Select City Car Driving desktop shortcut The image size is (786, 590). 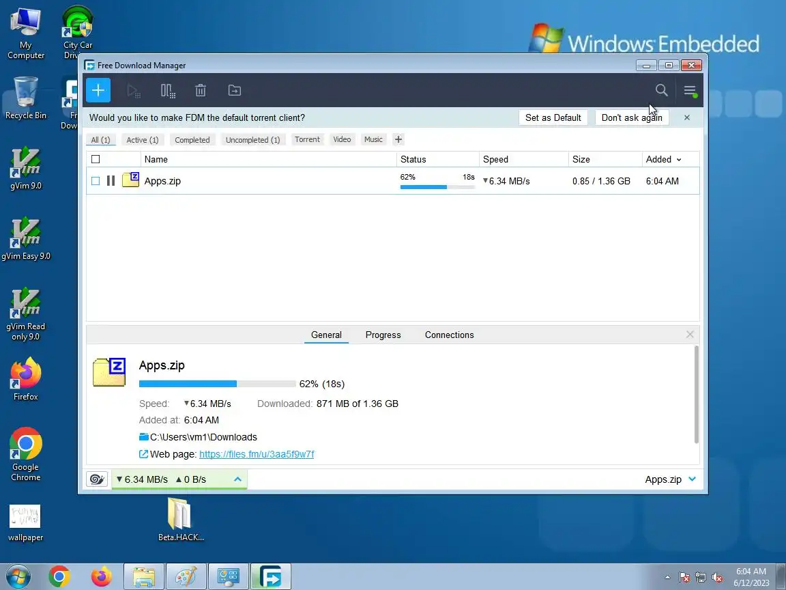point(78,32)
